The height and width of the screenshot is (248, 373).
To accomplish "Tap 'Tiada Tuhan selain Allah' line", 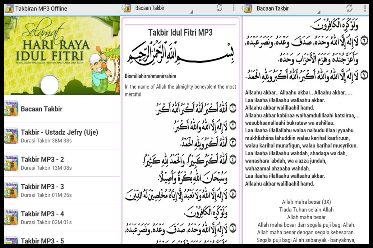I will [306, 210].
